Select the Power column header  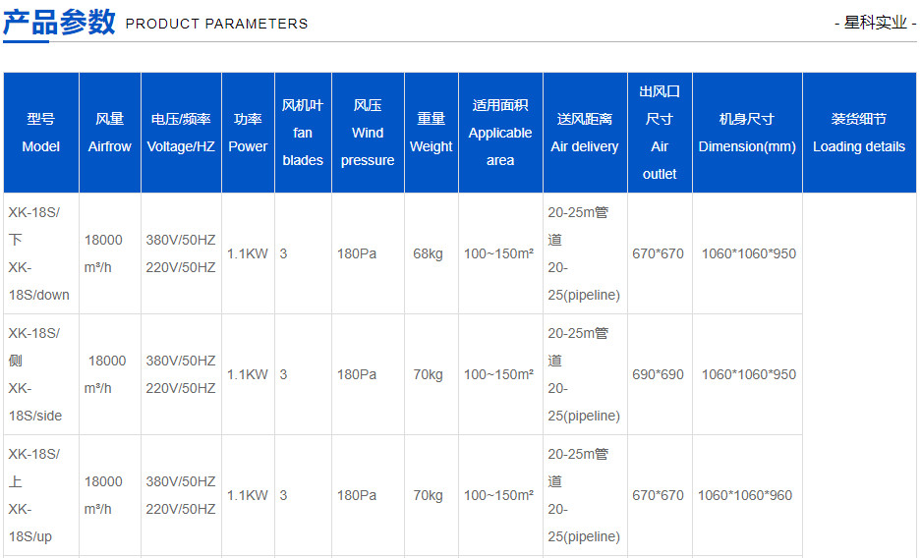248,133
